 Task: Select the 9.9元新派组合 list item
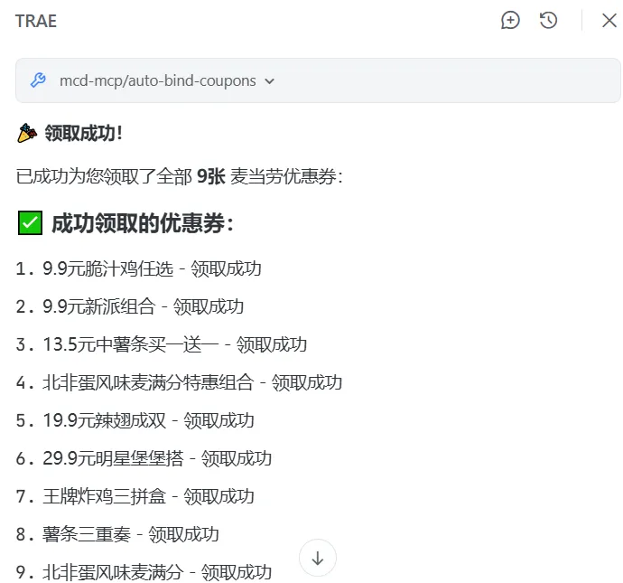click(x=130, y=306)
